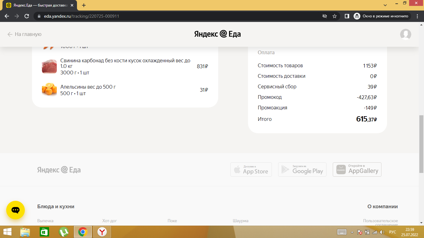
Task: Click the 831₽ pork price
Action: (202, 66)
